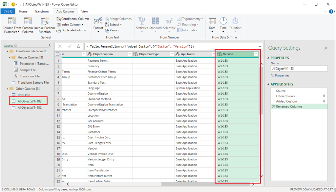This screenshot has width=336, height=192.
Task: Change data type of Version column
Action: (219, 54)
